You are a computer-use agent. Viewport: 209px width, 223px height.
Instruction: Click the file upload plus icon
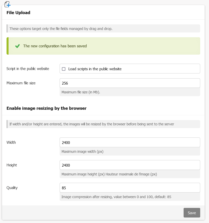tap(8, 4)
